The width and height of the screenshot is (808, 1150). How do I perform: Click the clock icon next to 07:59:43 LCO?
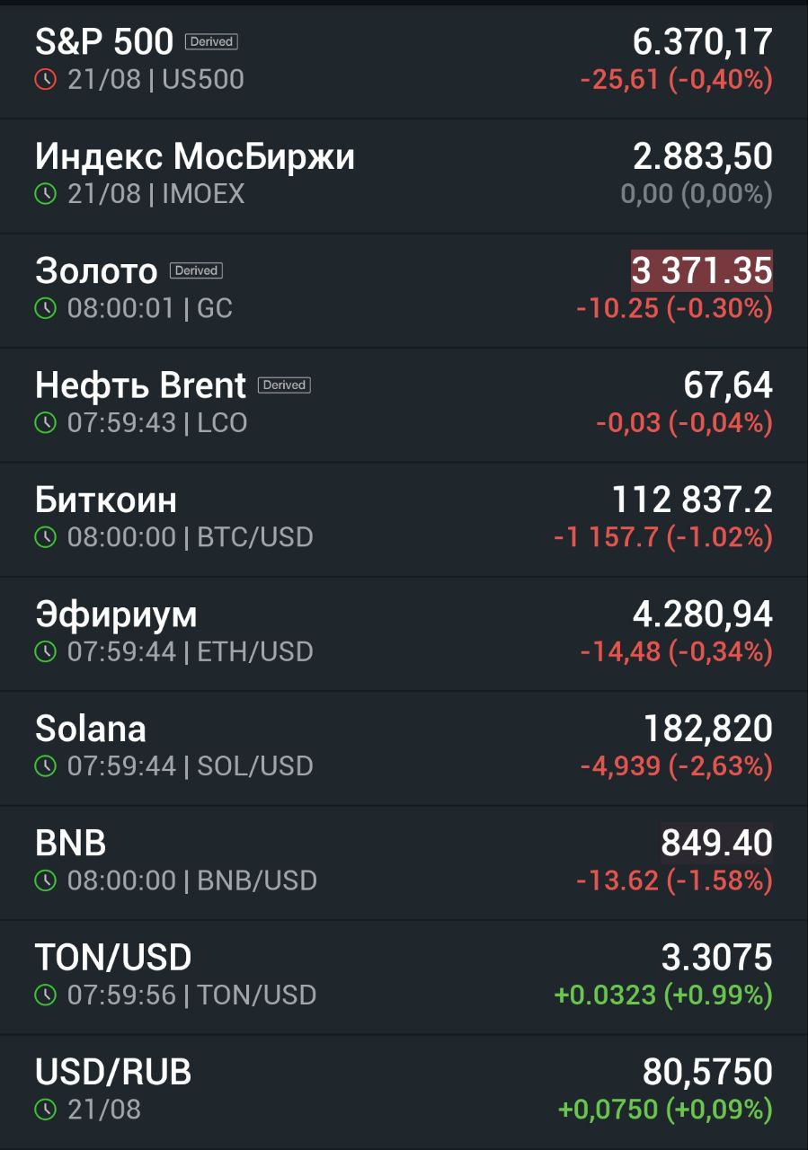(x=45, y=422)
